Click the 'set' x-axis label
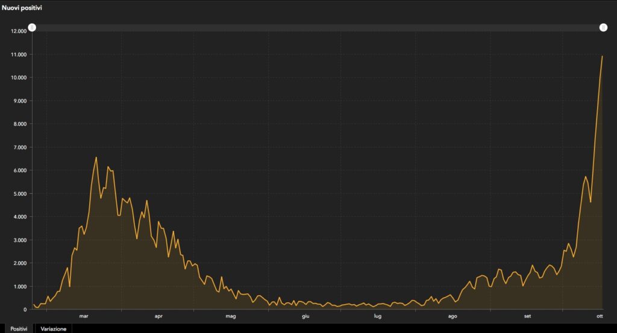The image size is (617, 333). pyautogui.click(x=527, y=316)
